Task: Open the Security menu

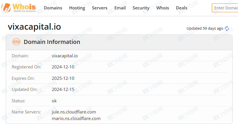Action: [x=141, y=8]
